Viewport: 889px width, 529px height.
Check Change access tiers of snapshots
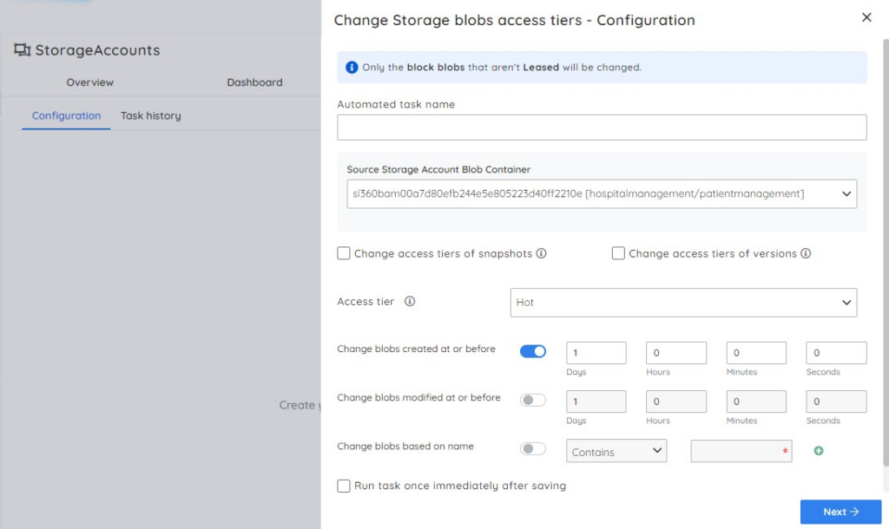click(x=344, y=253)
